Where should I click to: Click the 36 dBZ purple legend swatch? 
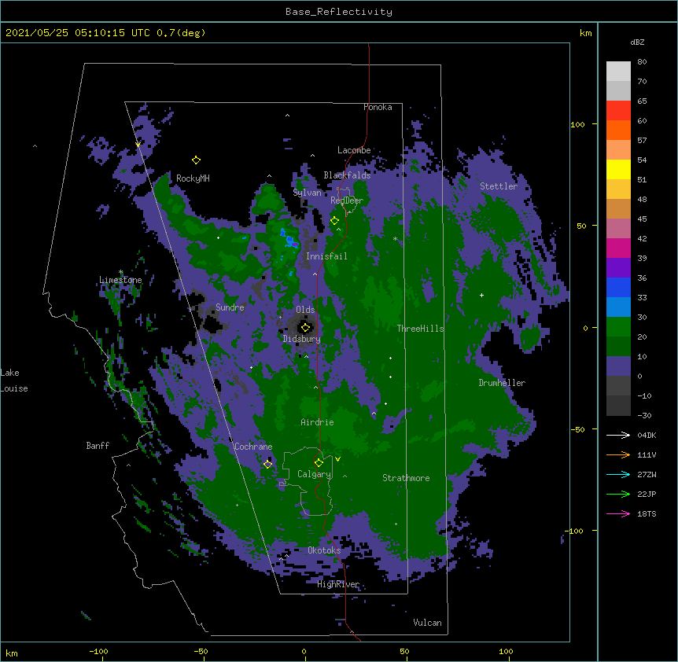pos(618,268)
